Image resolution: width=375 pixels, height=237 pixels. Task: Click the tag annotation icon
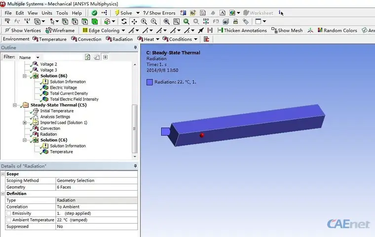tap(246, 22)
